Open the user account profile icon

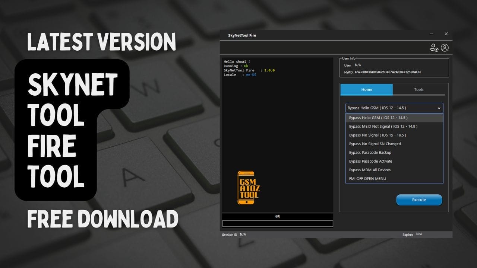click(x=445, y=48)
